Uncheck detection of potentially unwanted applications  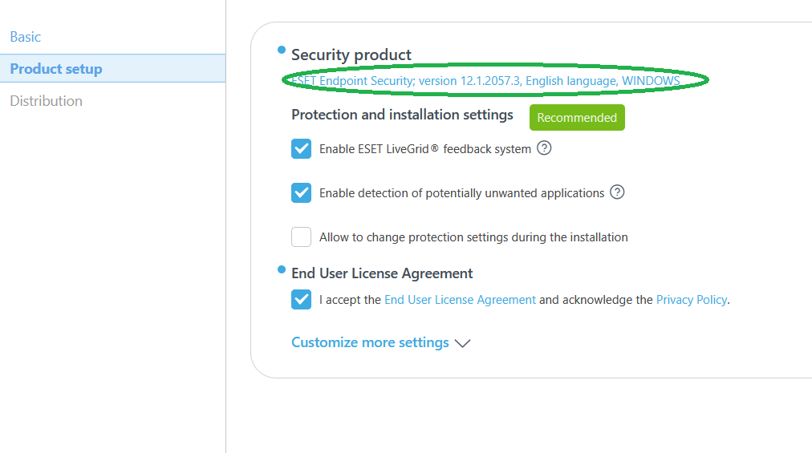click(x=302, y=193)
